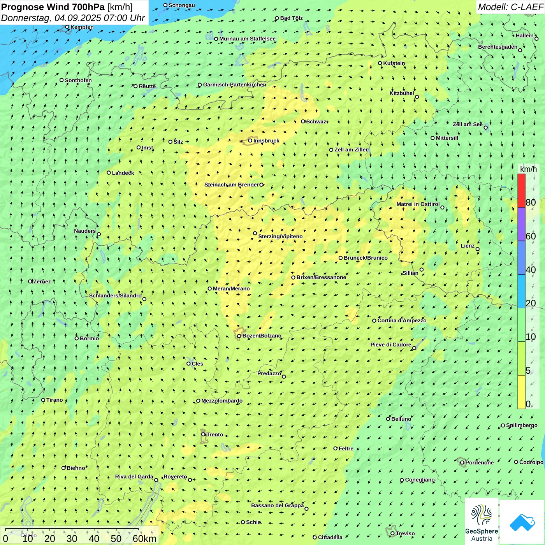Click the 'Schongau' label
545x545 pixels.
coord(182,5)
